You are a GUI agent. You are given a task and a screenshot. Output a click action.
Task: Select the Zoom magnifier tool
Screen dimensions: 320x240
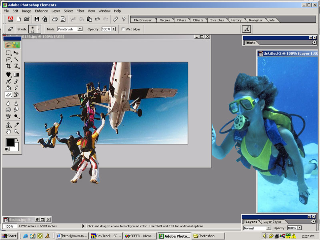(x=16, y=131)
